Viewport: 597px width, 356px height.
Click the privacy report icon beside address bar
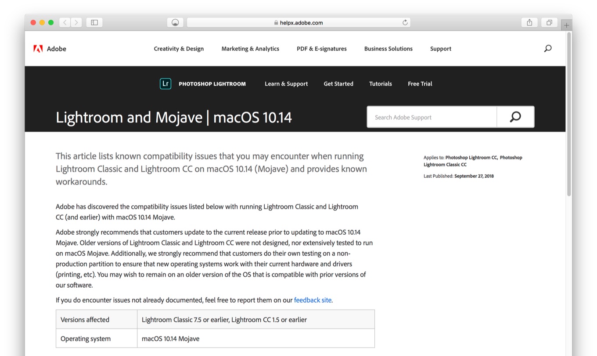pyautogui.click(x=175, y=22)
